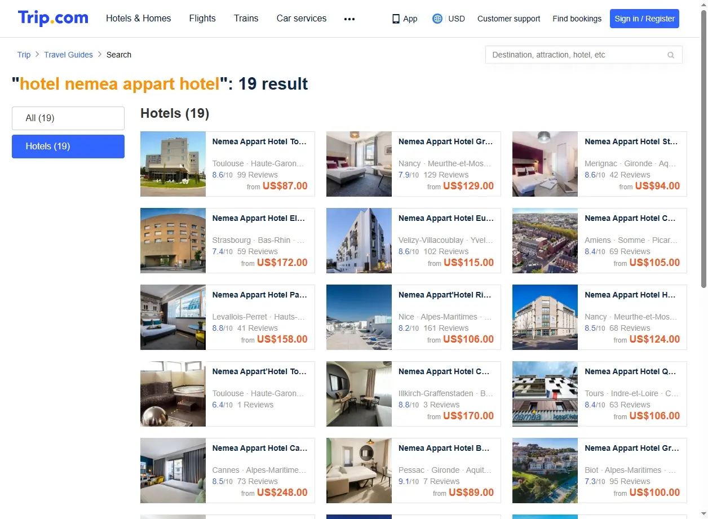Open the Car services menu
This screenshot has width=708, height=519.
(x=302, y=18)
